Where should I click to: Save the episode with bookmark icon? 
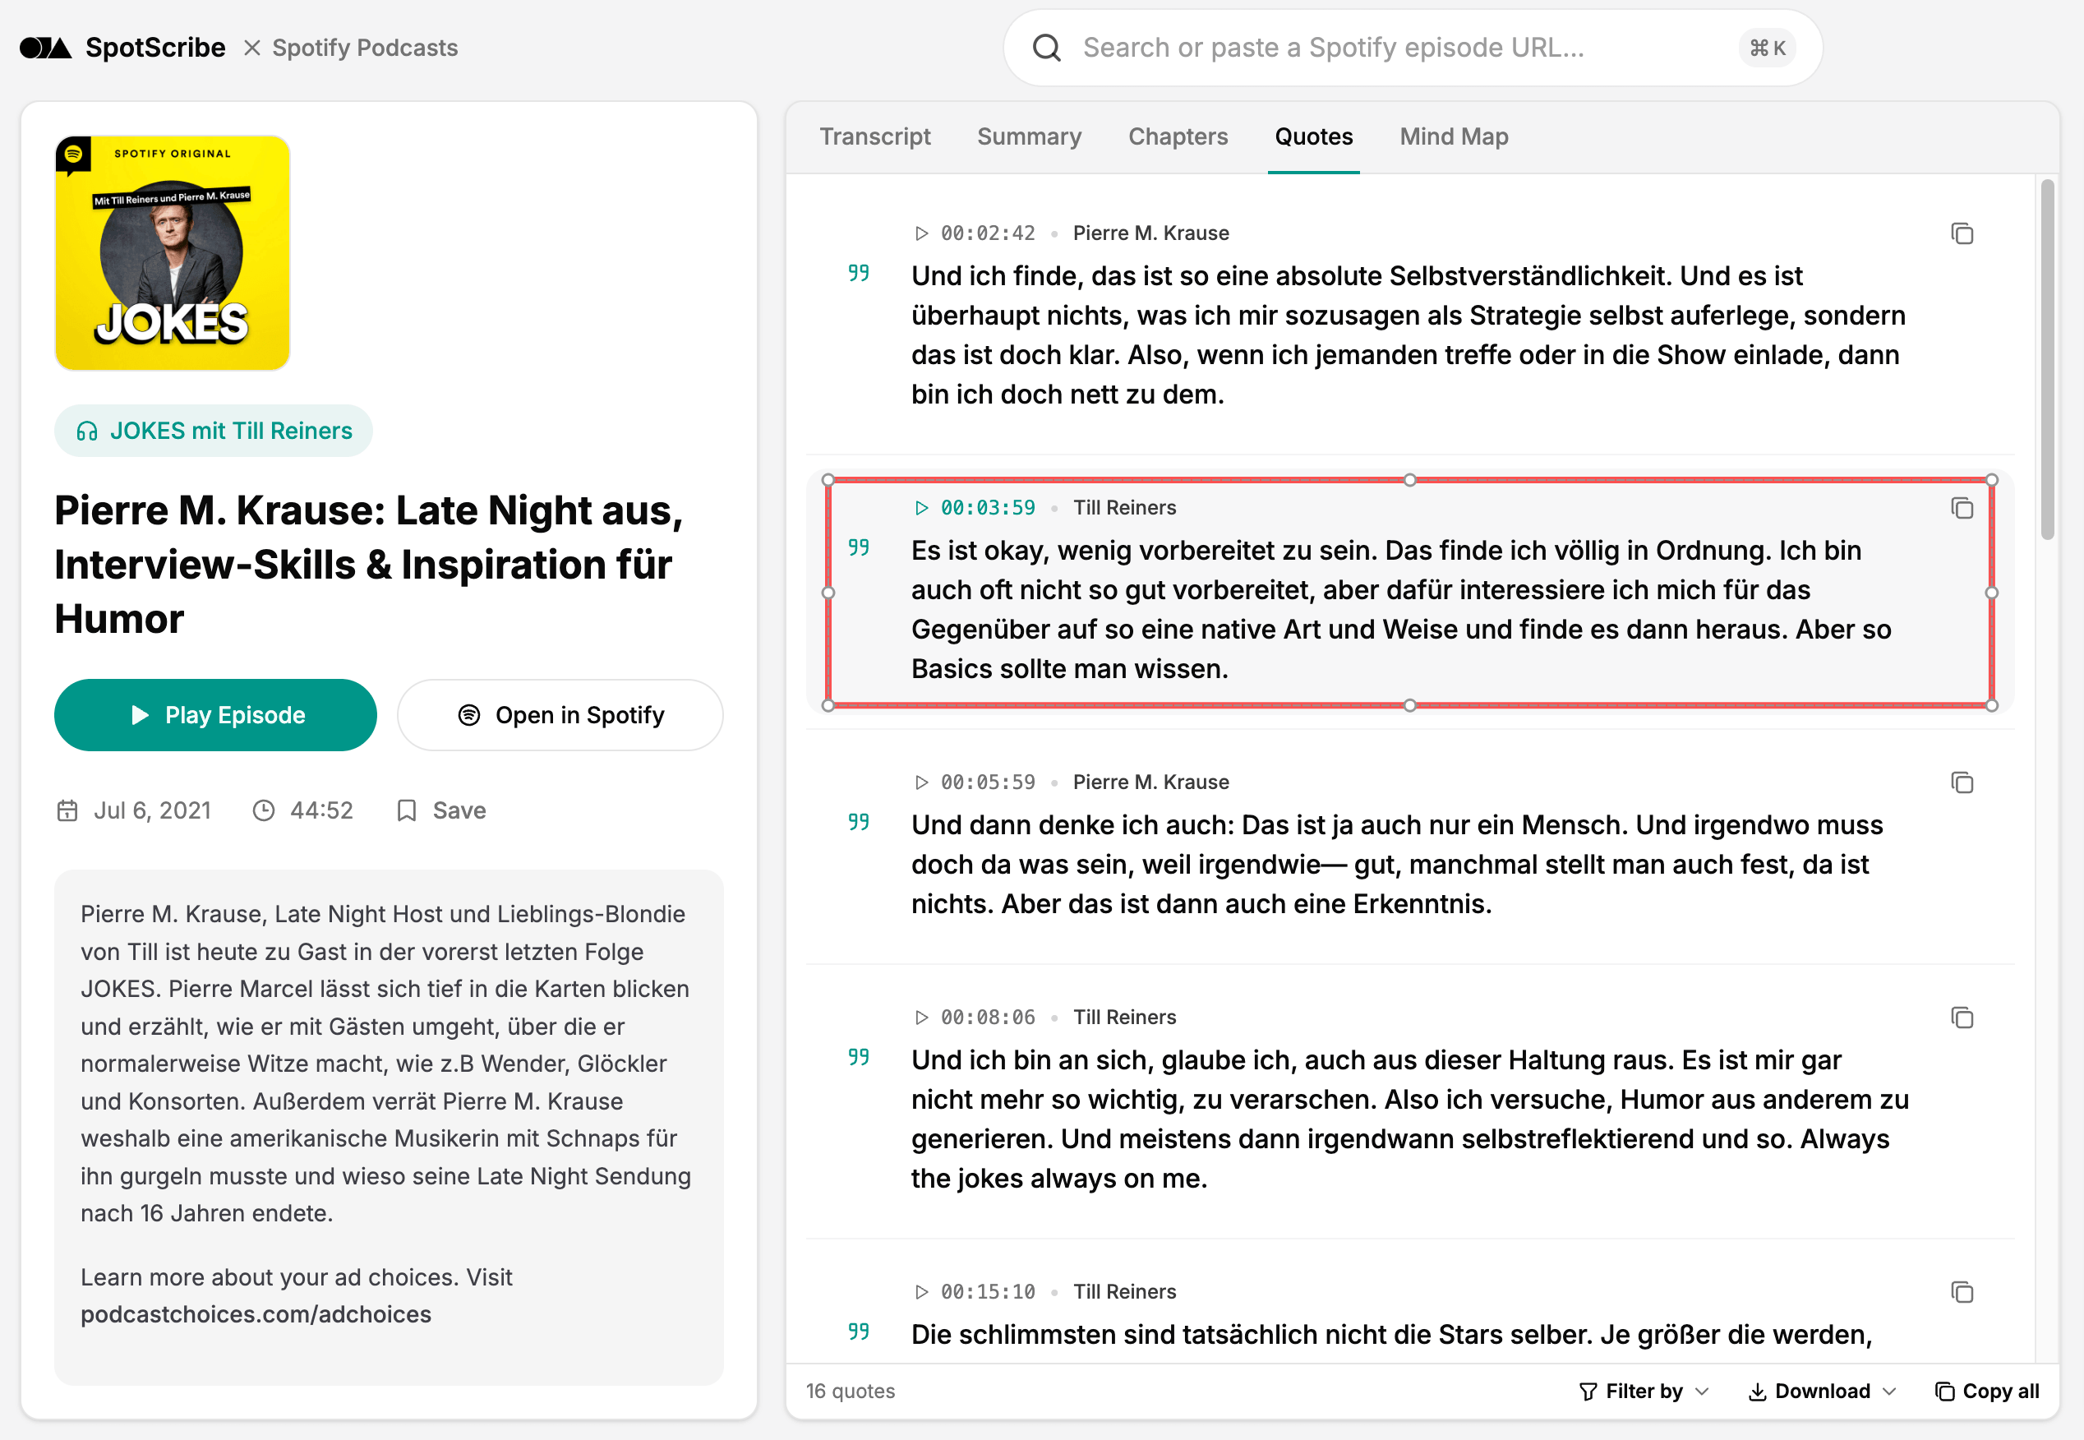(x=441, y=810)
